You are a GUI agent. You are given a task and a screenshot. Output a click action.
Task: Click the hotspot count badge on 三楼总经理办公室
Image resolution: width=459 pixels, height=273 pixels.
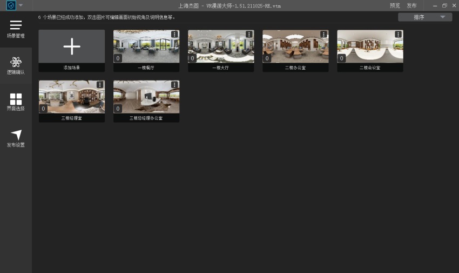click(x=118, y=109)
